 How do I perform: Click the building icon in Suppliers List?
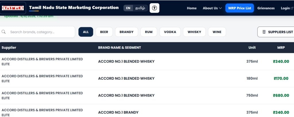tap(264, 32)
